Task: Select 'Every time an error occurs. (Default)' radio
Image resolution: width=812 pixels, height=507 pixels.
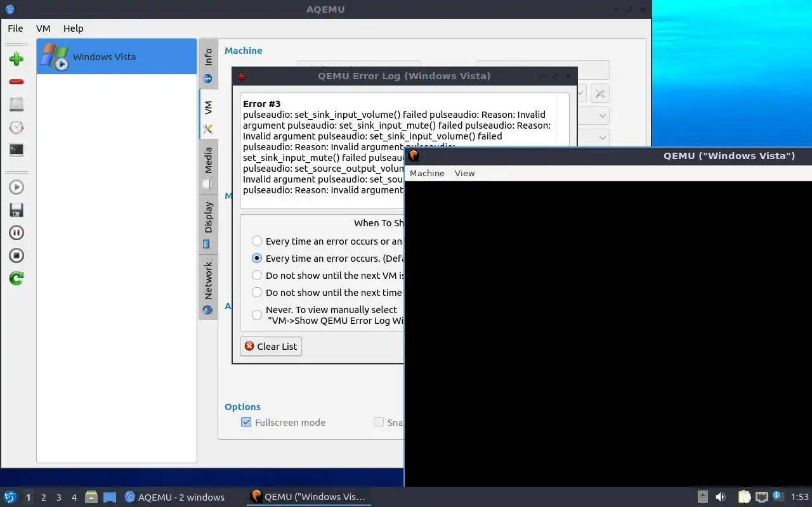Action: (x=257, y=259)
